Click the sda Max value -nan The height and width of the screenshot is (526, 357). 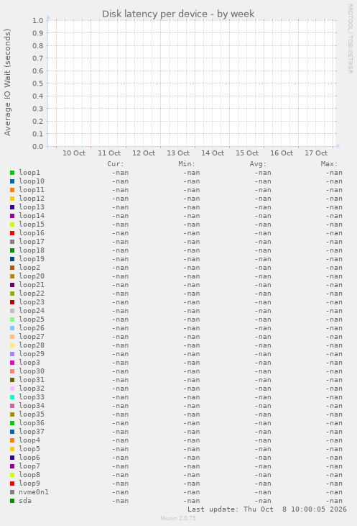334,501
